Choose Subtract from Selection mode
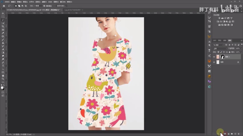 pos(22,6)
